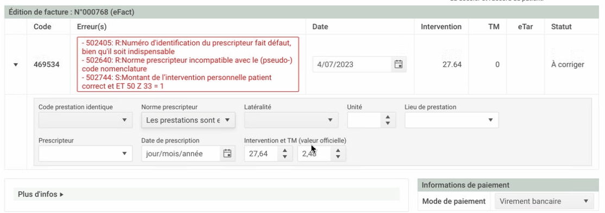Image resolution: width=605 pixels, height=213 pixels.
Task: Open Lieu de prestation dropdown
Action: 451,120
